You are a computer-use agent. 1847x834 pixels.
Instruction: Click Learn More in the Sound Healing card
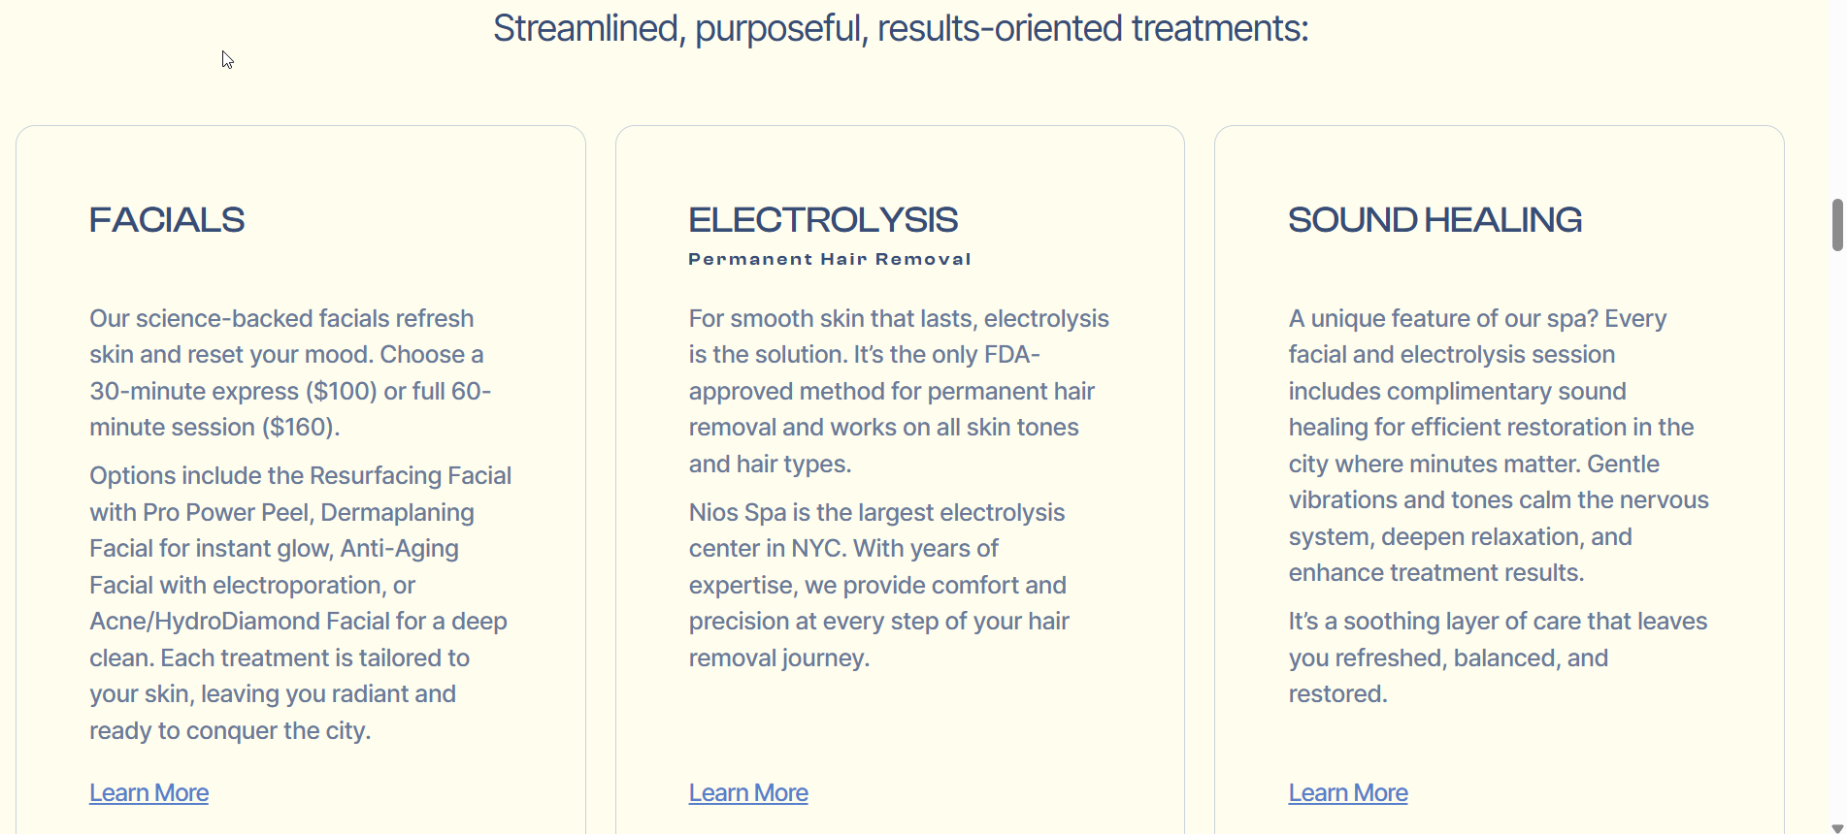tap(1348, 792)
